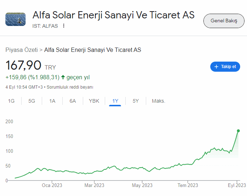Image resolution: width=247 pixels, height=196 pixels.
Task: Click the May 2023 axis marker
Action: click(142, 185)
